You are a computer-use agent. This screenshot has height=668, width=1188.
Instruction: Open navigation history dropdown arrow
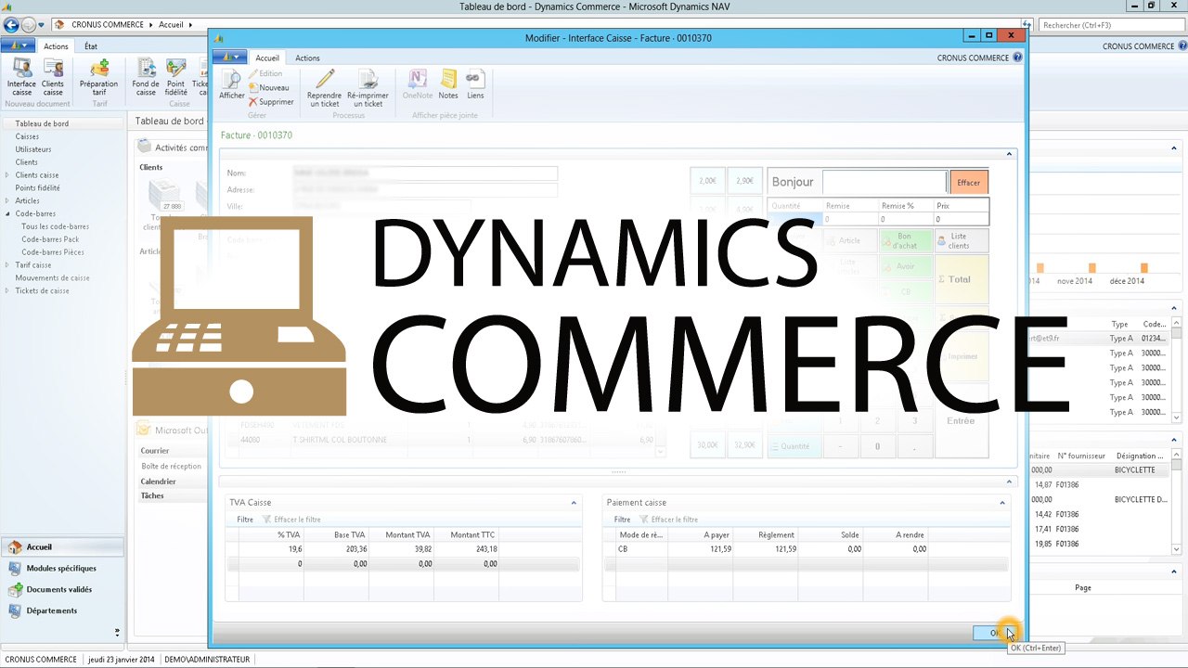point(41,25)
